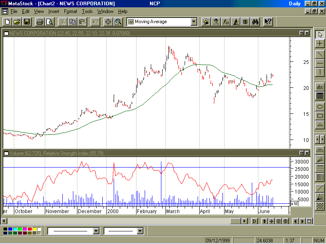Choose a security with crosshair target icon
326x244 pixels.
click(x=108, y=22)
